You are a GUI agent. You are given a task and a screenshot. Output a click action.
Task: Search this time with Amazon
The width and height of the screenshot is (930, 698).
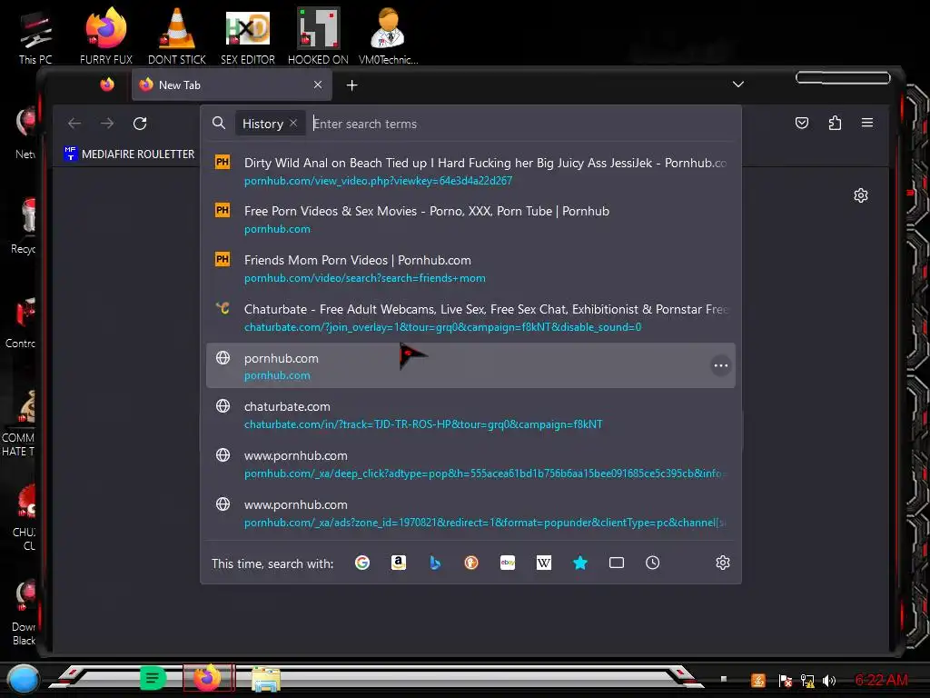399,563
